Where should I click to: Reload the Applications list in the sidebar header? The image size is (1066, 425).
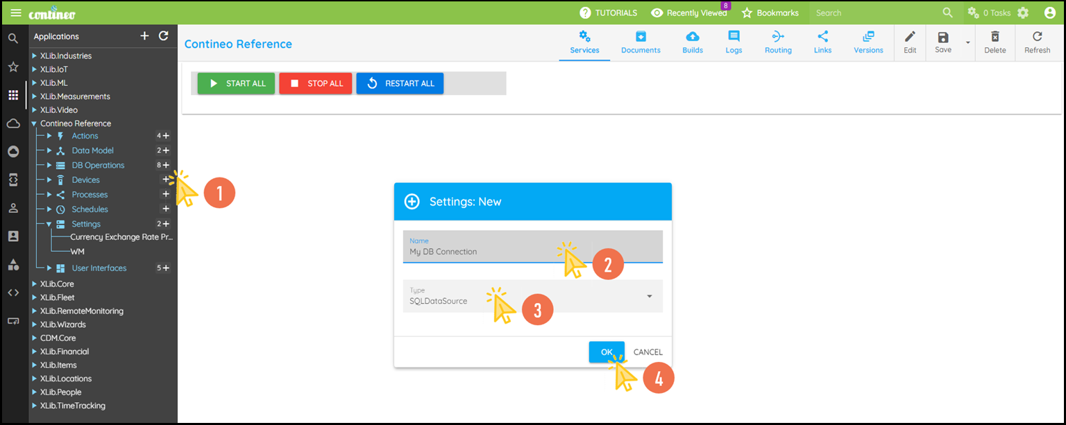tap(164, 36)
